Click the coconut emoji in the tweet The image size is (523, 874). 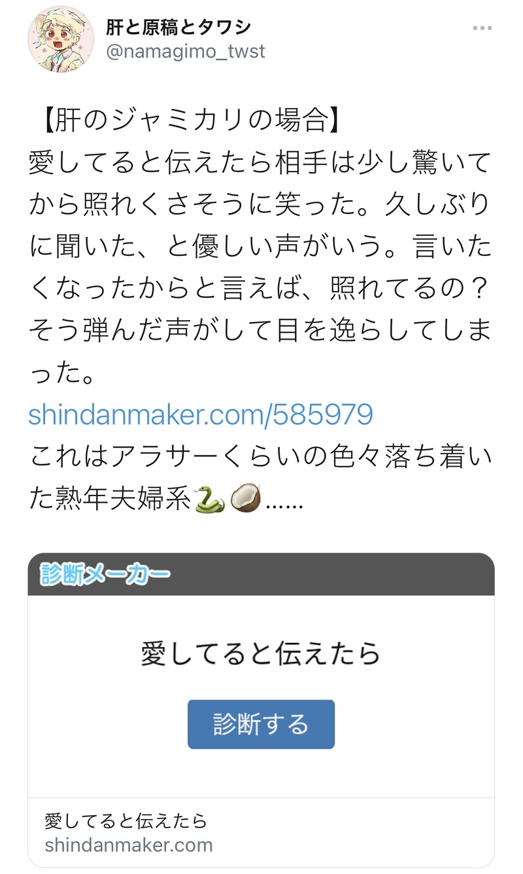click(248, 500)
